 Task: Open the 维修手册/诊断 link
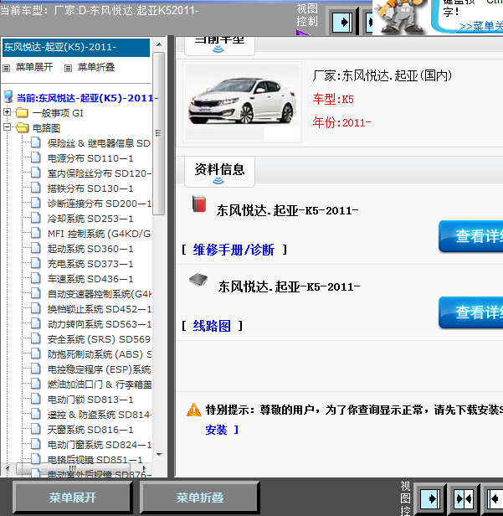click(234, 250)
